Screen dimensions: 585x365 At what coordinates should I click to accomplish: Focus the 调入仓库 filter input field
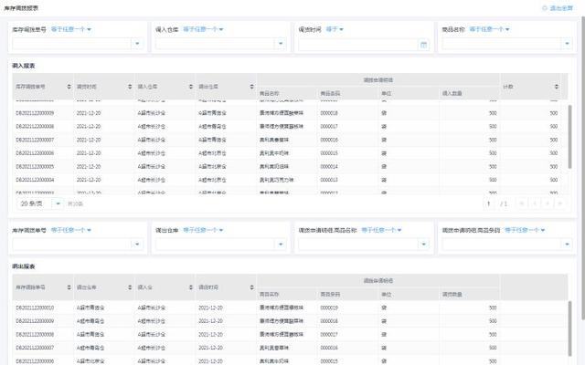tap(215, 44)
